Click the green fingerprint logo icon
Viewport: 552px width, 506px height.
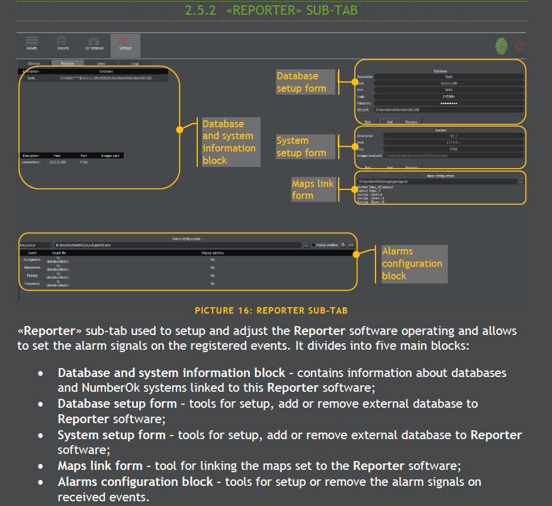[x=501, y=46]
